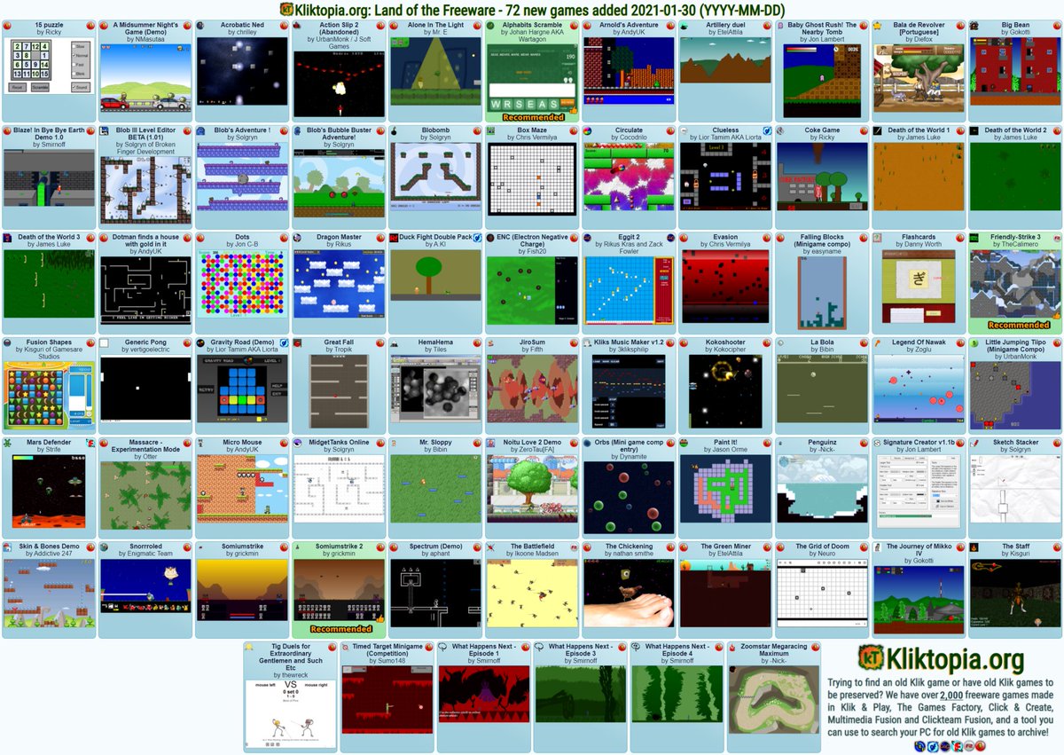Open the Snorrroled title link
This screenshot has width=1064, height=755.
(x=145, y=547)
